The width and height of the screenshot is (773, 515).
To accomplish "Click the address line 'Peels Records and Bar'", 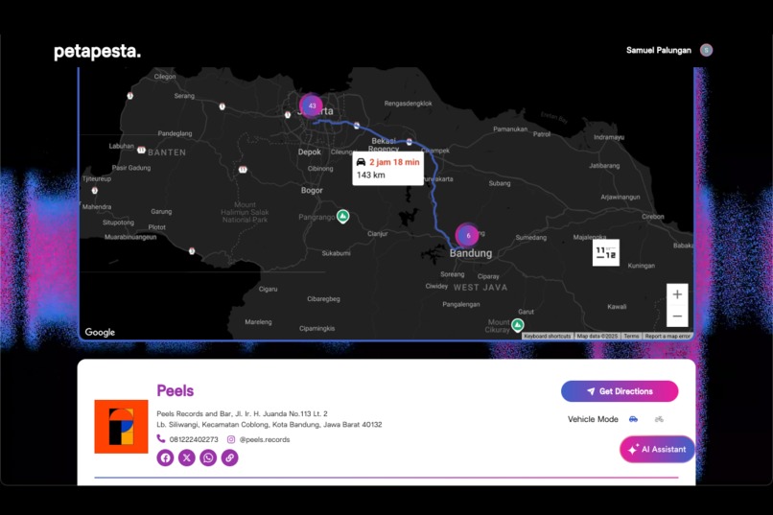I will 242,414.
